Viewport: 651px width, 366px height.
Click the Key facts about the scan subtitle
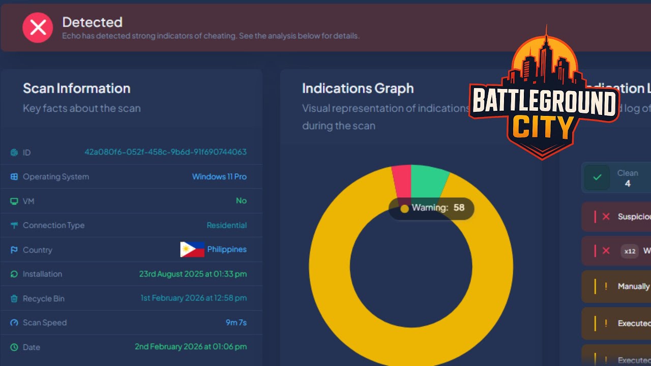82,108
